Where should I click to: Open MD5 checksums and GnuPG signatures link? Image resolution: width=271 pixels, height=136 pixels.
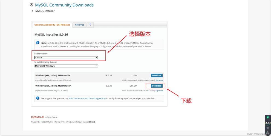pos(87,98)
